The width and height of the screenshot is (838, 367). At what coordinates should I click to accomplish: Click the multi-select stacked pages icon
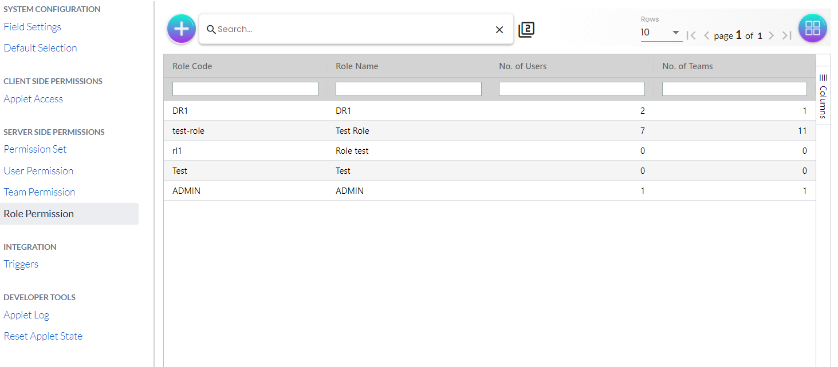click(x=526, y=30)
